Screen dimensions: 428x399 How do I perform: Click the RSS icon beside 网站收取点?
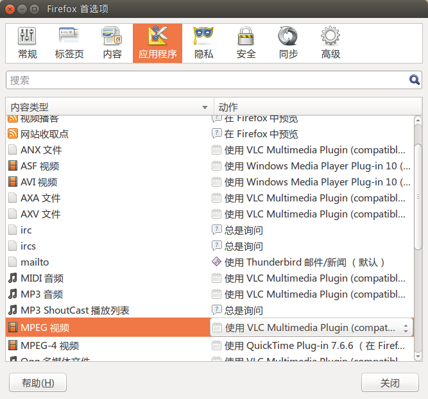click(13, 133)
